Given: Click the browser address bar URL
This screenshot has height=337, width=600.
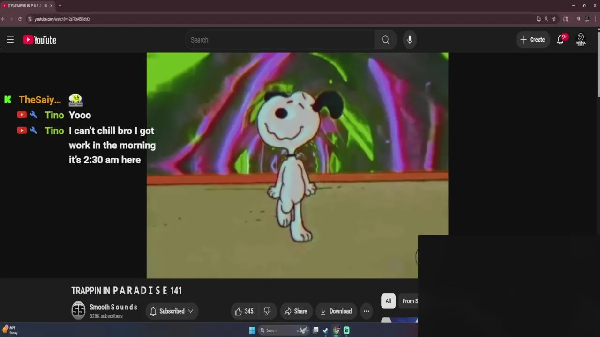Looking at the screenshot, I should (x=62, y=19).
